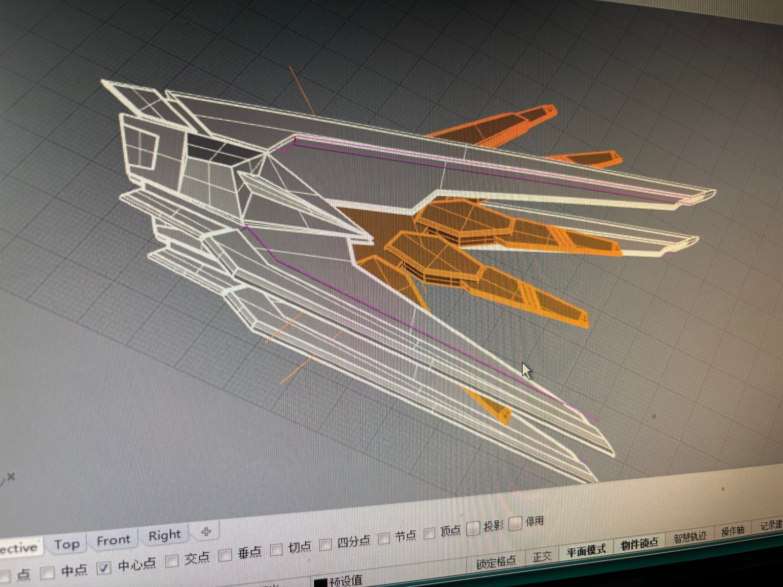783x587 pixels.
Task: Enable the 中点 midpoint snap checkbox
Action: point(47,572)
